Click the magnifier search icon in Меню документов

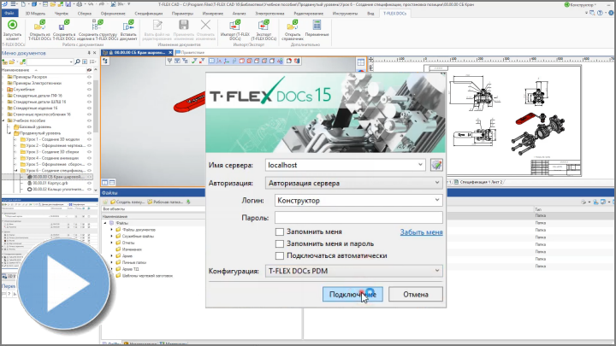tap(77, 62)
